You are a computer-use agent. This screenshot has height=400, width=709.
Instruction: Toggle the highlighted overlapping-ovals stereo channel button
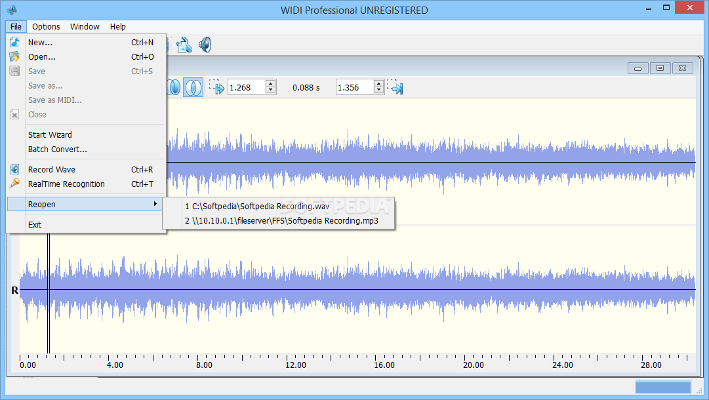pos(193,88)
